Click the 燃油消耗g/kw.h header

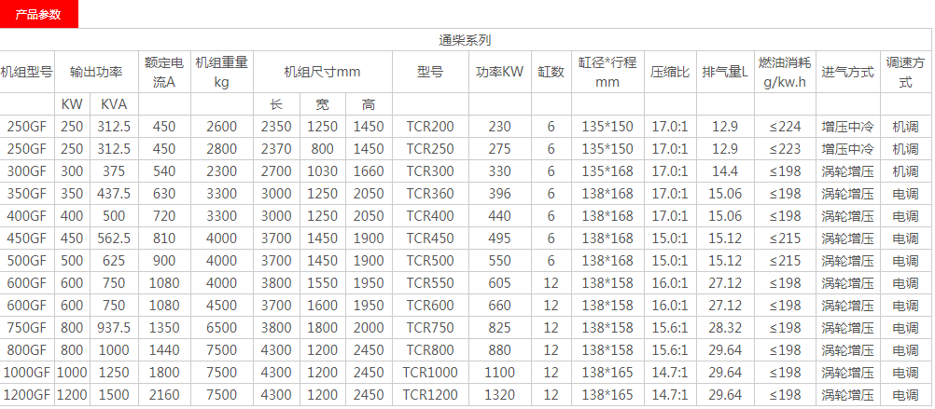(785, 72)
